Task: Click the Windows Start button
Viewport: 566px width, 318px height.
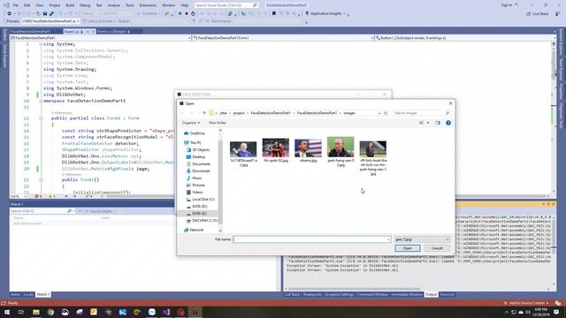Action: (x=7, y=312)
